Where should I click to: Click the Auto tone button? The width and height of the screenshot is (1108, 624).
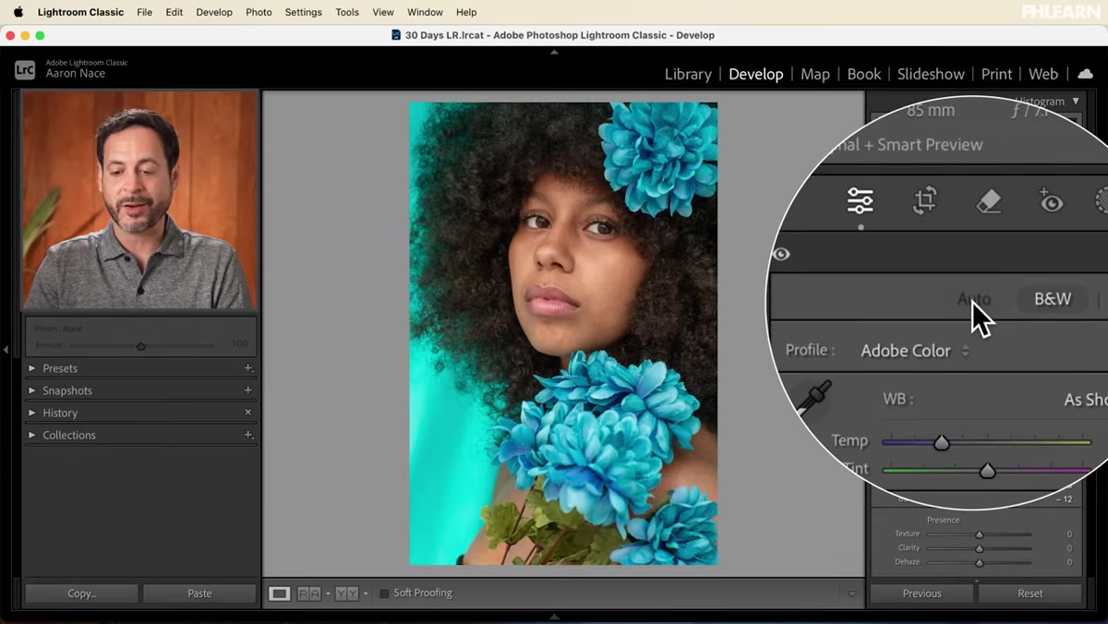973,299
